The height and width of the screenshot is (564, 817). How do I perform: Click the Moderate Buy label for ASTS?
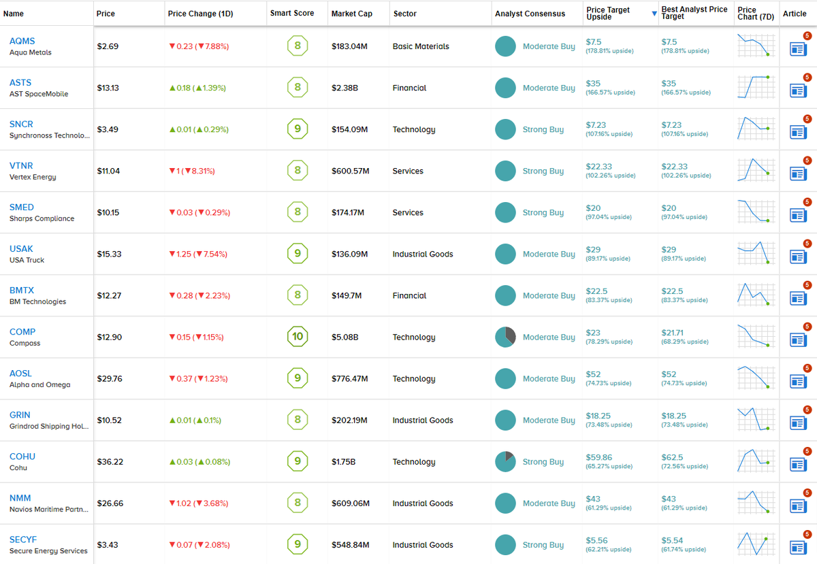(x=549, y=88)
